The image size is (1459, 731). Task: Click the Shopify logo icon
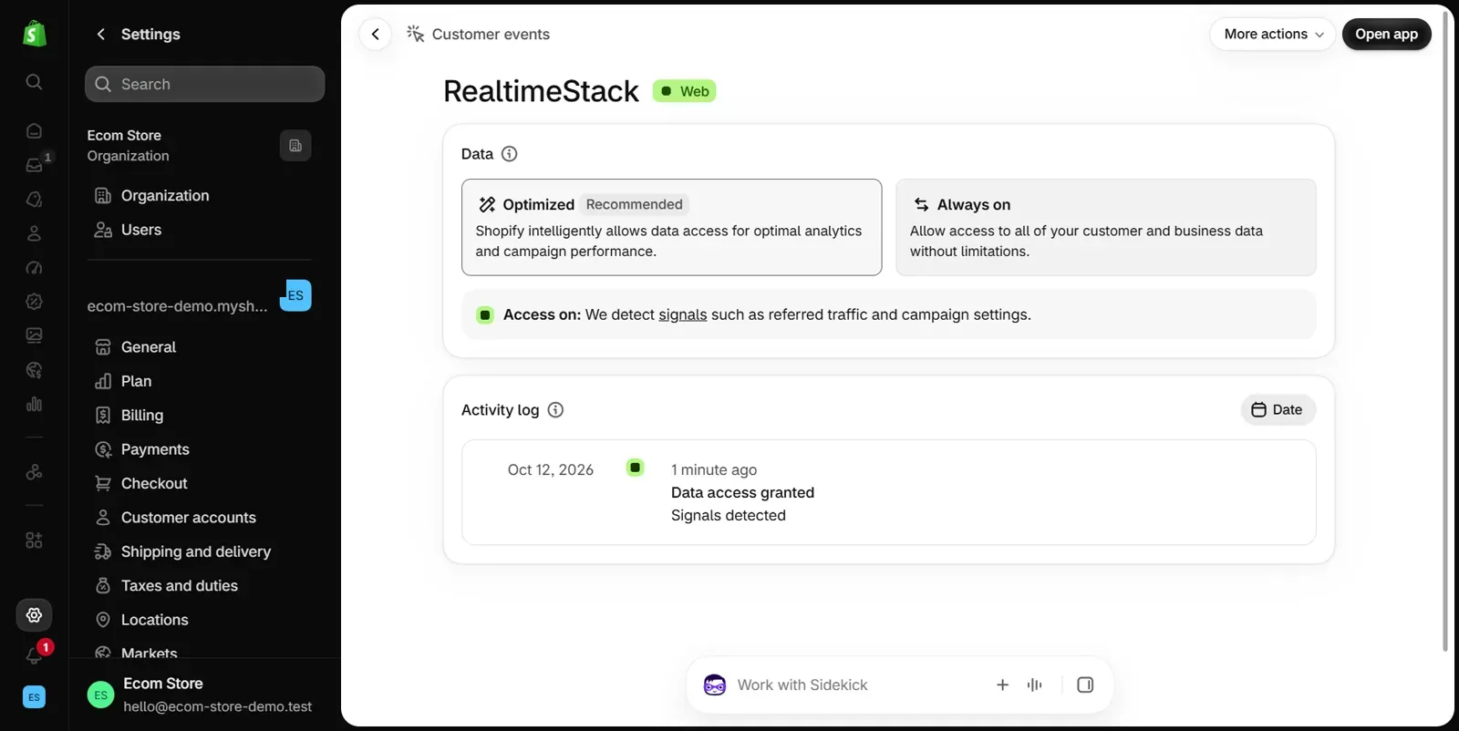34,34
